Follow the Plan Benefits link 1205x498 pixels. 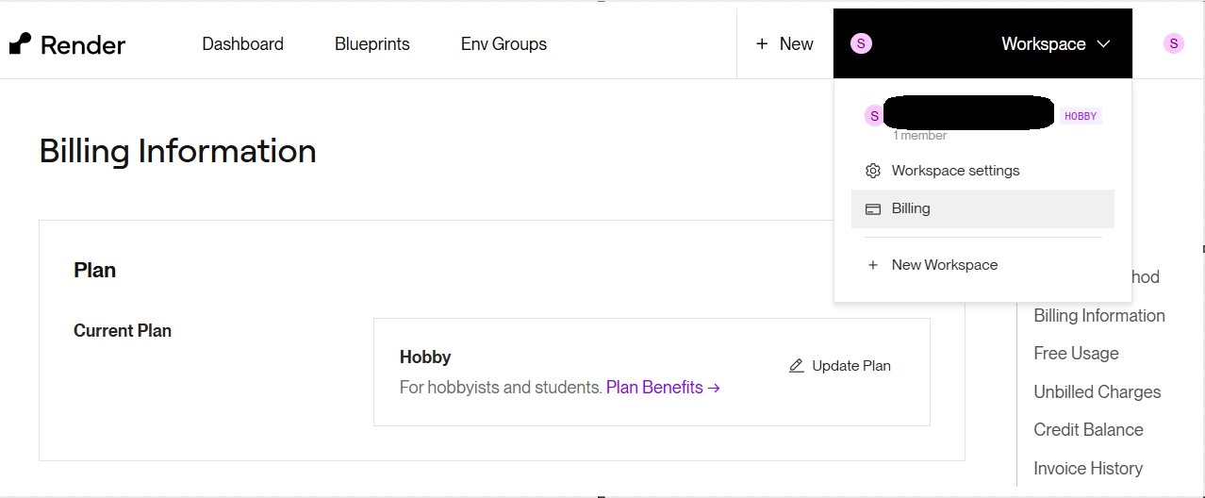[x=663, y=388]
